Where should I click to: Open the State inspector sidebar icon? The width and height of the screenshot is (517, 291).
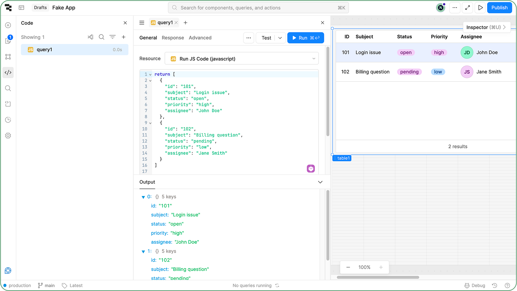[8, 104]
